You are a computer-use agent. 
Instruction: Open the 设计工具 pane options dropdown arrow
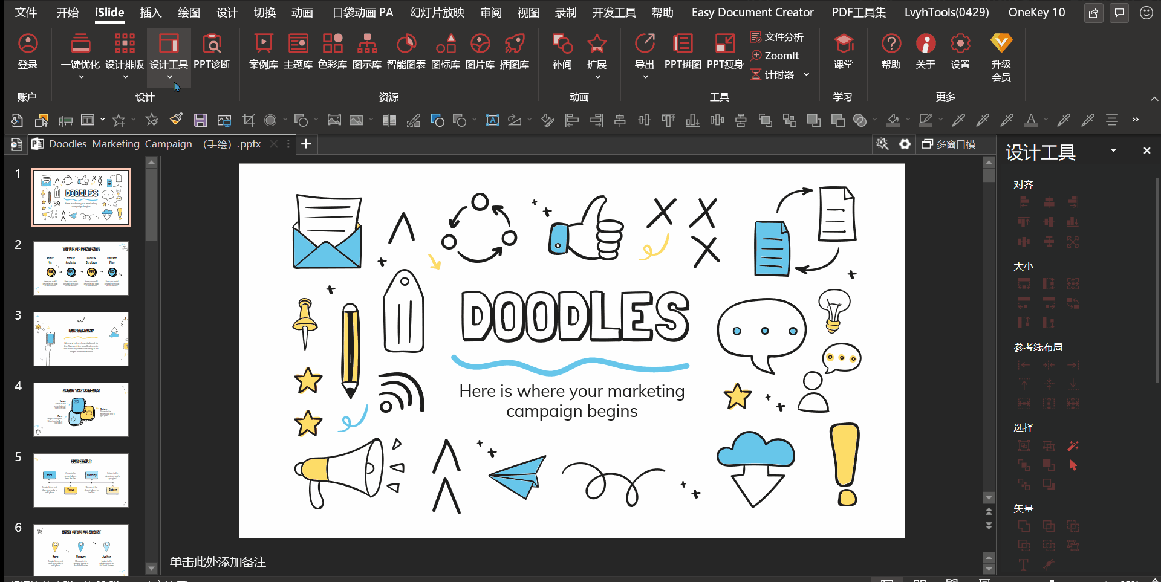[x=1113, y=150]
